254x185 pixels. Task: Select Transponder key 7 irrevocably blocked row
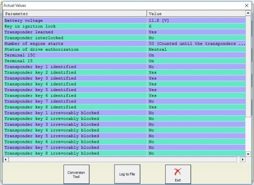pyautogui.click(x=125, y=148)
